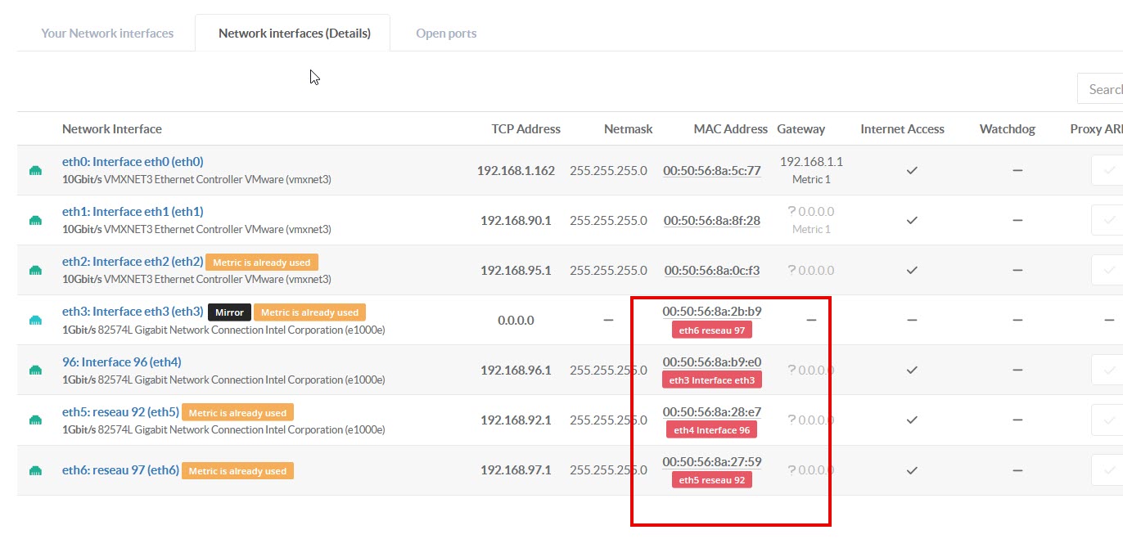The height and width of the screenshot is (539, 1123).
Task: Toggle Proxy ARP checkbox for eth0
Action: (x=1108, y=171)
